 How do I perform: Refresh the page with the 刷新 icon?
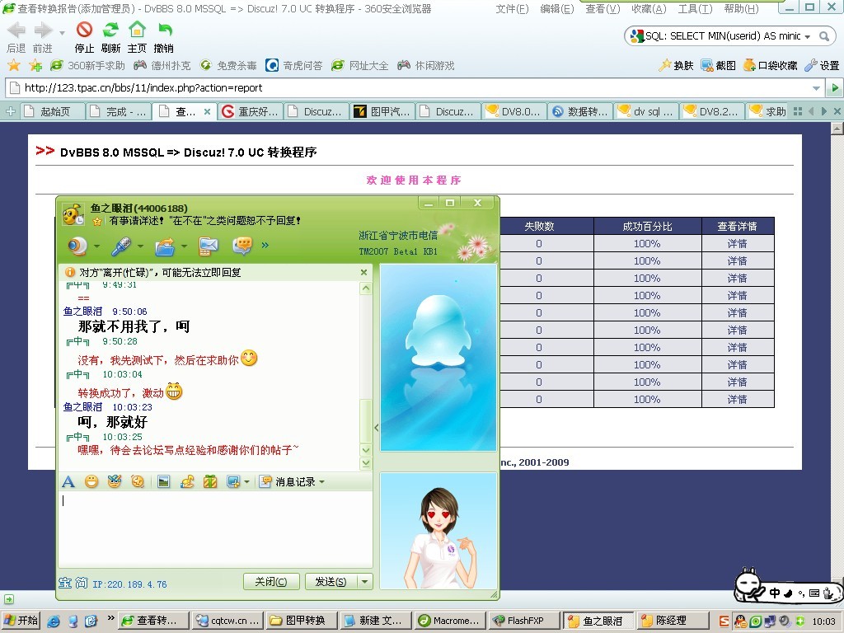[x=111, y=30]
